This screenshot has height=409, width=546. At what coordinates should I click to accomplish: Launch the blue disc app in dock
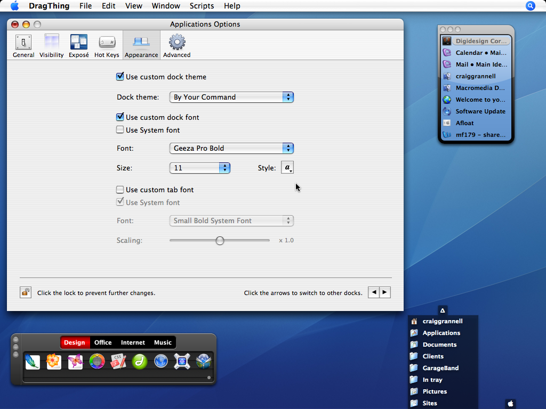[161, 362]
